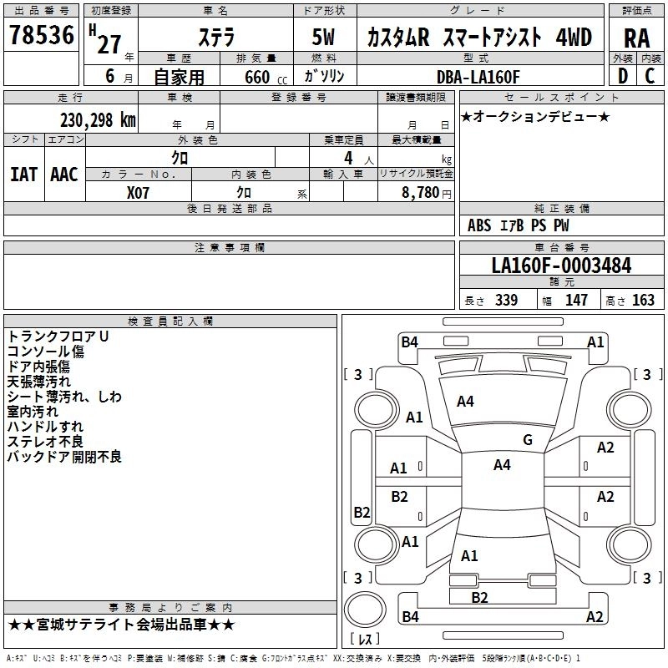Select the G marker on the windshield

pos(527,440)
